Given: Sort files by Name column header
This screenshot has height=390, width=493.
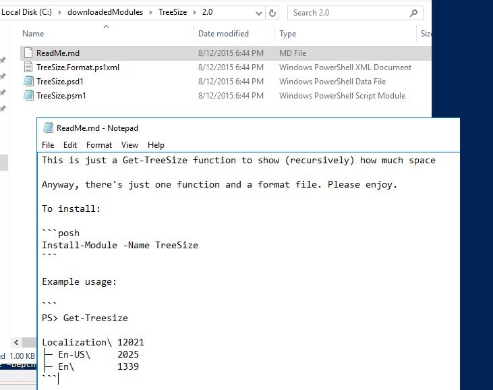Looking at the screenshot, I should tap(33, 34).
